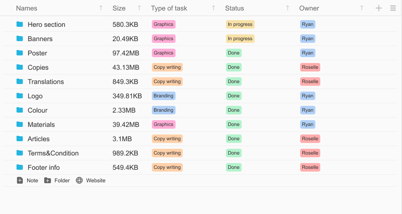402x214 pixels.
Task: Click Ryan owner tag in Colour row
Action: pos(308,110)
